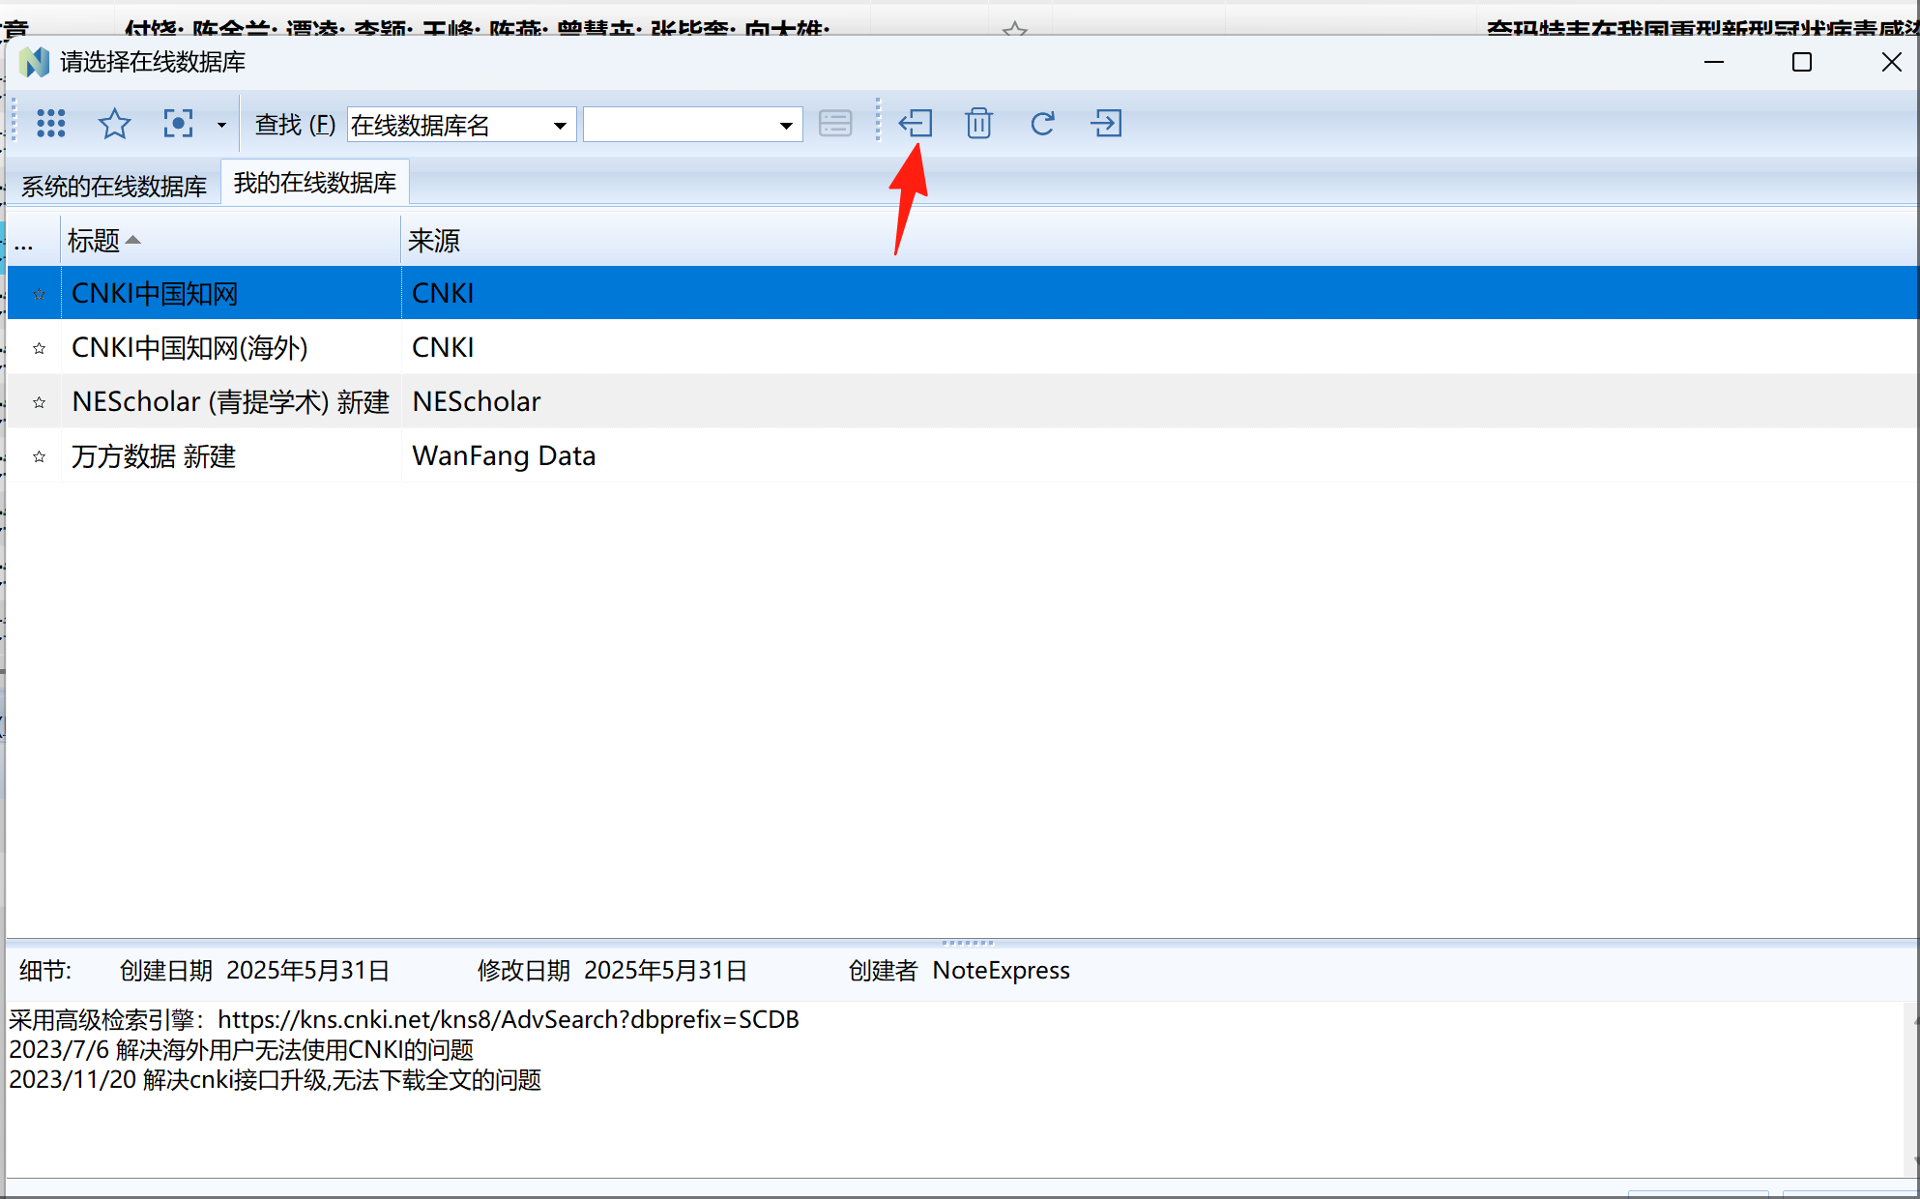Viewport: 1920px width, 1199px height.
Task: Click the 2023/11/20 note line
Action: point(275,1079)
